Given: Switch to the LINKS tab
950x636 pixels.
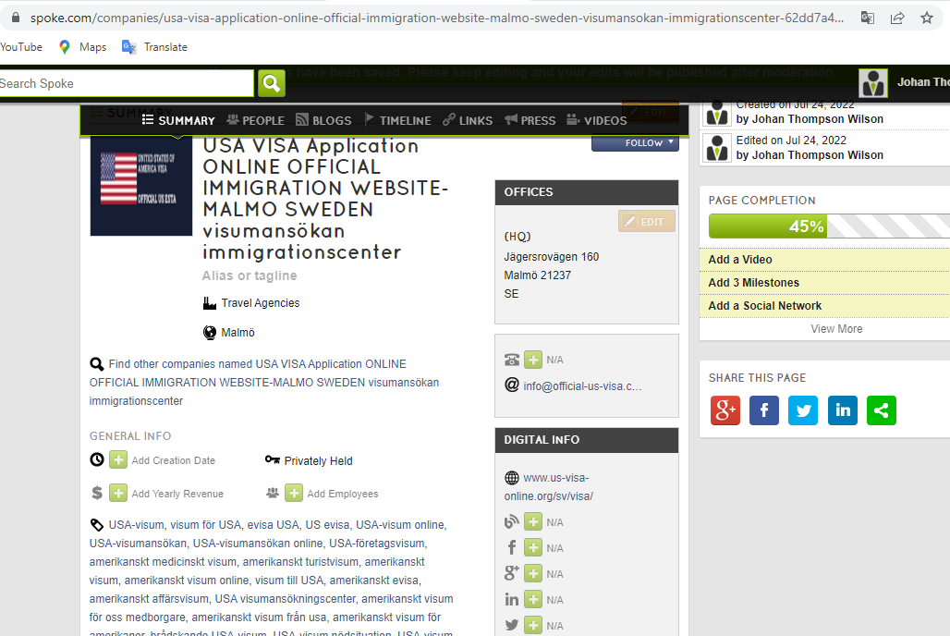Looking at the screenshot, I should [468, 120].
